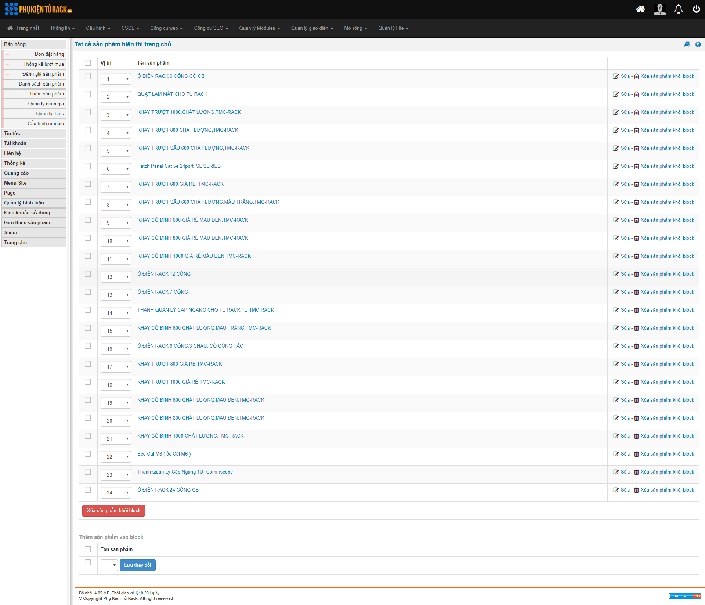Click edit icon for Ổ ĐIỆN RACK 6 CỔNG CÓ CB

tap(616, 76)
